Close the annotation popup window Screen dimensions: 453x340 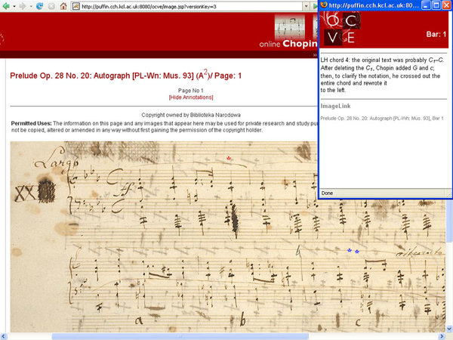point(446,5)
